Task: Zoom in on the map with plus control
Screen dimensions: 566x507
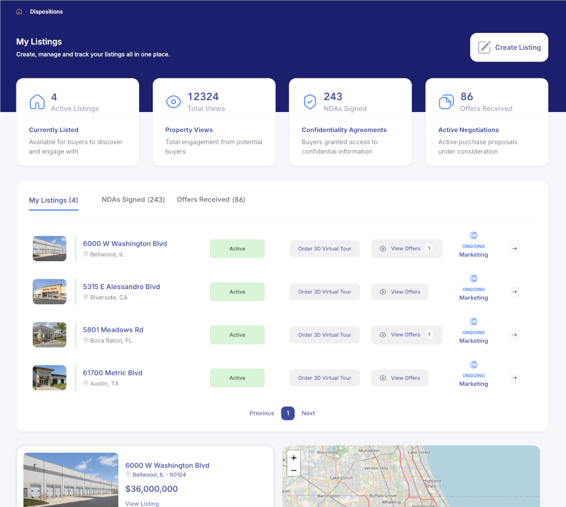Action: (x=293, y=457)
